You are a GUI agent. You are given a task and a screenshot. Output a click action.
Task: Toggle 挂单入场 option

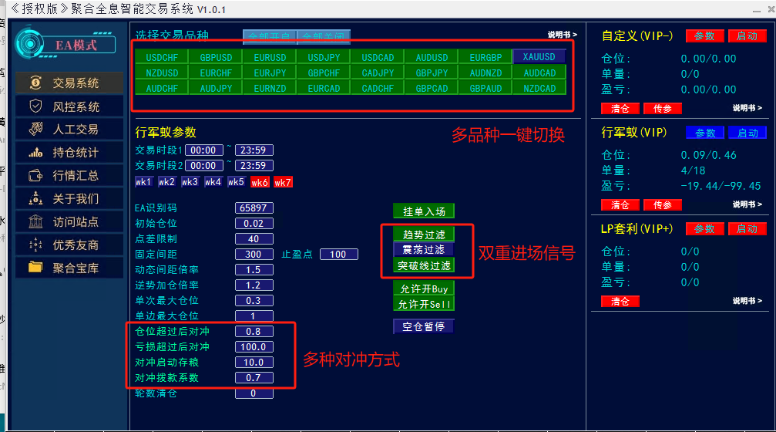(x=424, y=211)
